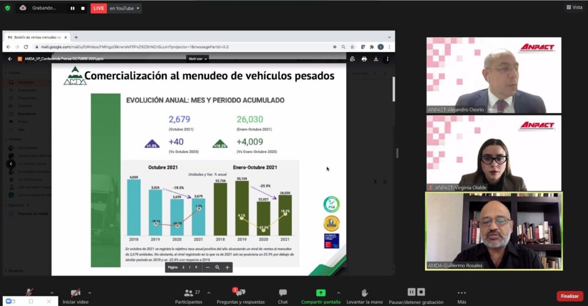This screenshot has width=588, height=306.
Task: Stop the recording in the top bar
Action: click(83, 8)
